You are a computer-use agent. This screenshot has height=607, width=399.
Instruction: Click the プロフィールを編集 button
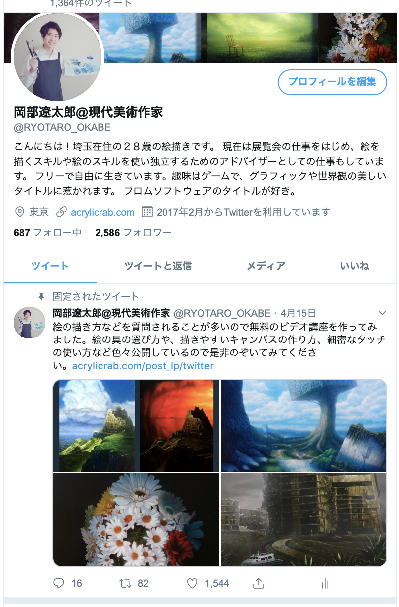(332, 82)
